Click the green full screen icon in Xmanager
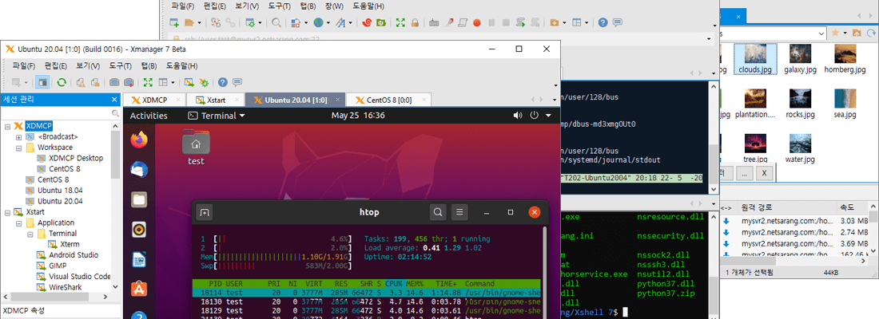This screenshot has height=319, width=879. [x=148, y=82]
